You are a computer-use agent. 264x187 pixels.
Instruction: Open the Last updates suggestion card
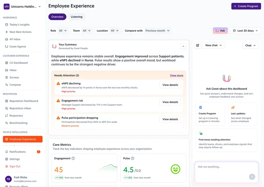pyautogui.click(x=243, y=114)
